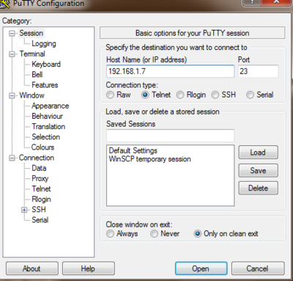Open the Selection category
The image size is (293, 281).
pyautogui.click(x=46, y=137)
